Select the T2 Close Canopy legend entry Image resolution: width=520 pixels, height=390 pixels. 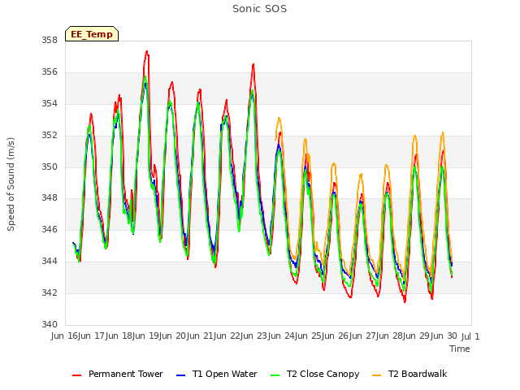[x=314, y=374]
